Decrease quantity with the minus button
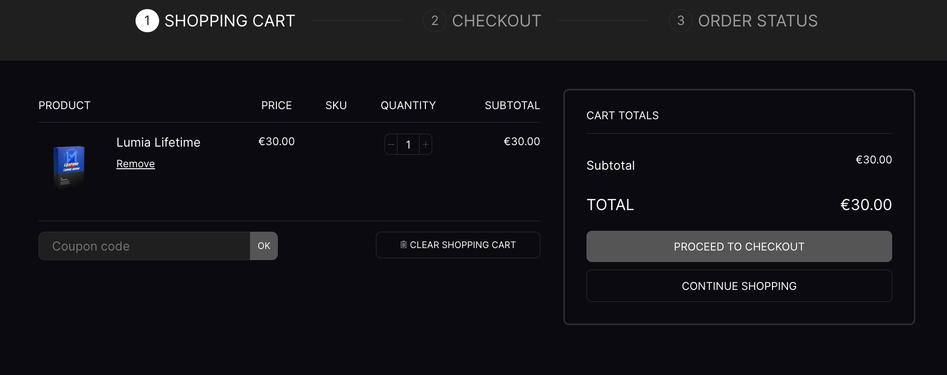 tap(391, 144)
